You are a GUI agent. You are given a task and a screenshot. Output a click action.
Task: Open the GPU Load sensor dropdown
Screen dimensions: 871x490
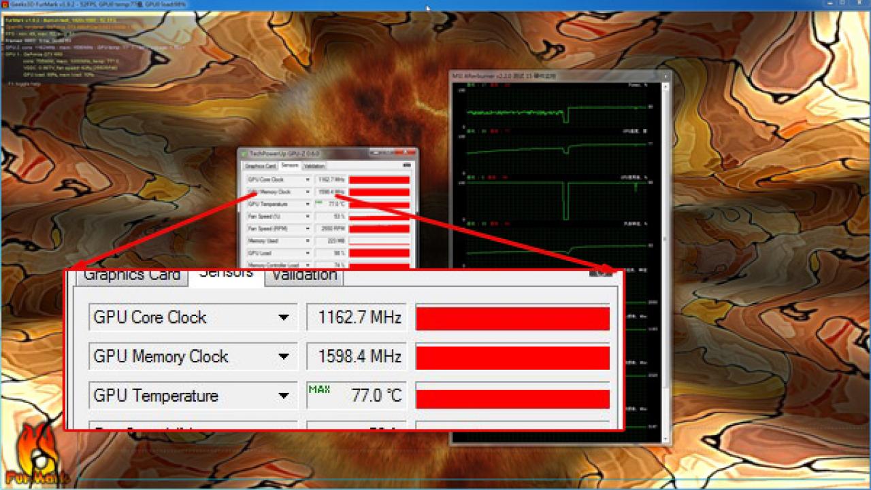tap(308, 253)
